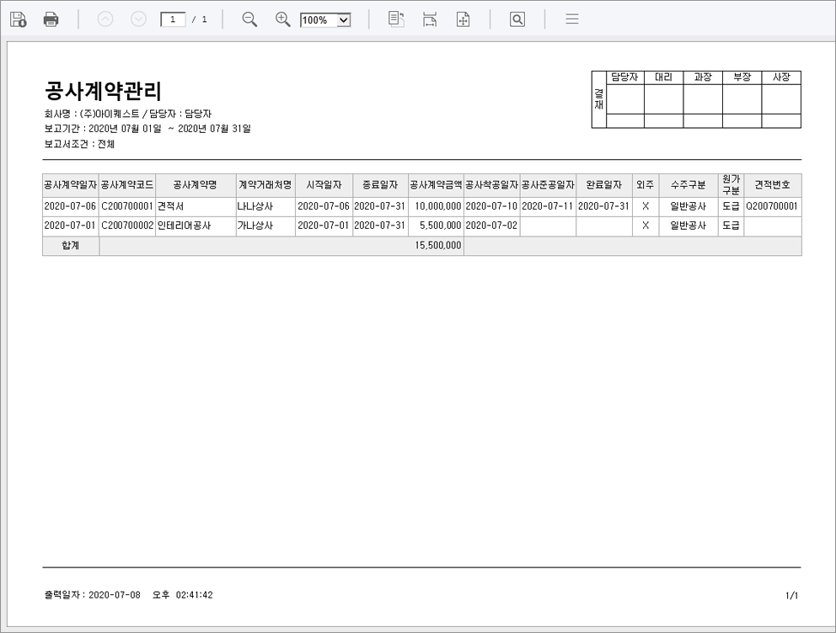Click the 공사계약일자 column header
Screen dimensions: 836x633
coord(71,185)
